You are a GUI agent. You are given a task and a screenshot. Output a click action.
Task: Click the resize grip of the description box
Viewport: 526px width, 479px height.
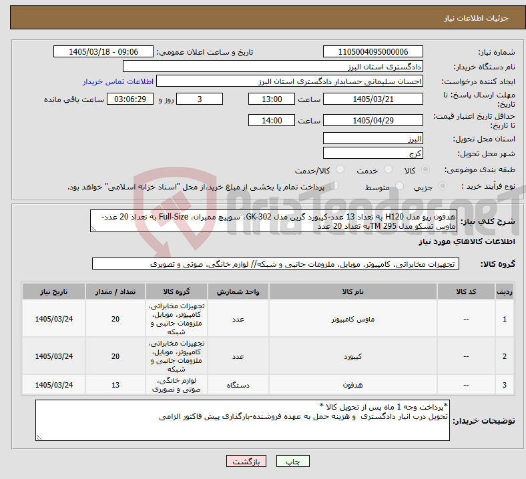(93, 229)
